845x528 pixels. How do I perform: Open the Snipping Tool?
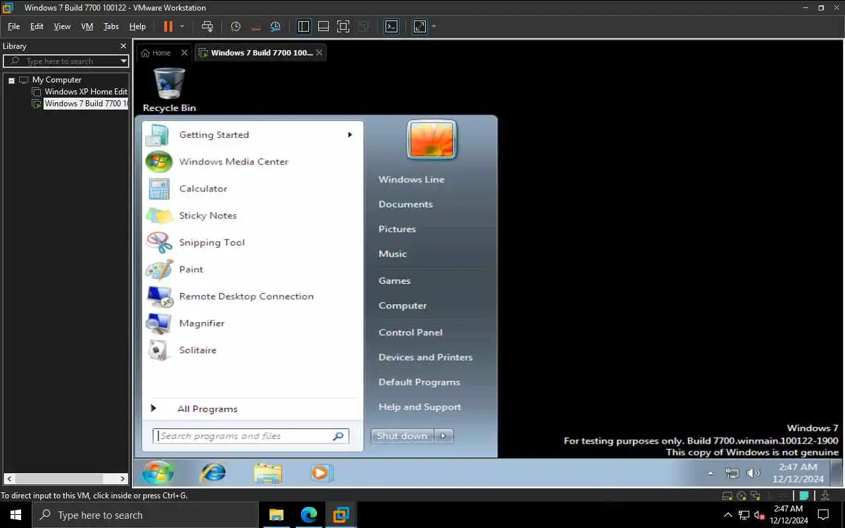252,243
